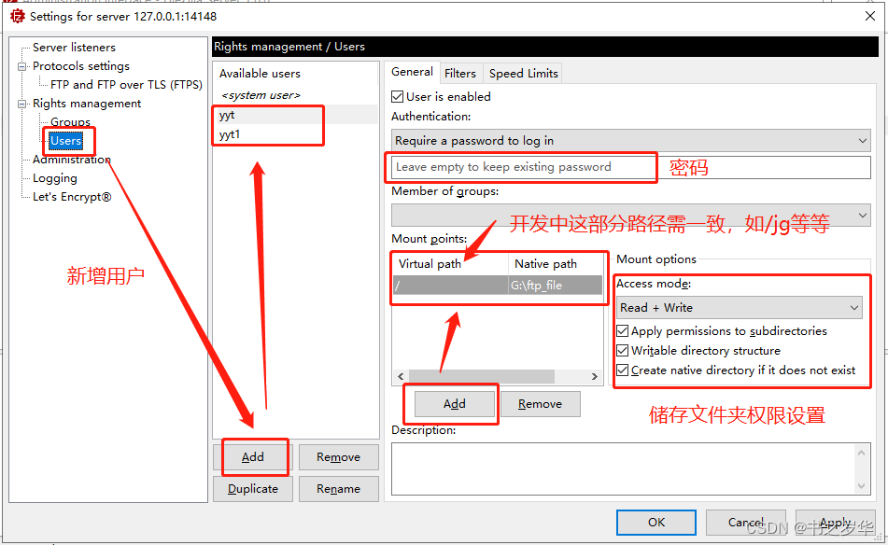This screenshot has width=888, height=545.
Task: Select FTP and FTP over TLS (FTPS)
Action: point(126,85)
